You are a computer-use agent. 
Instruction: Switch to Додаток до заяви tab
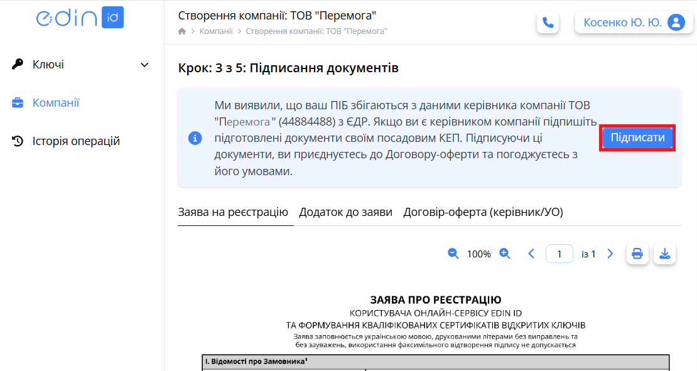[x=345, y=212]
